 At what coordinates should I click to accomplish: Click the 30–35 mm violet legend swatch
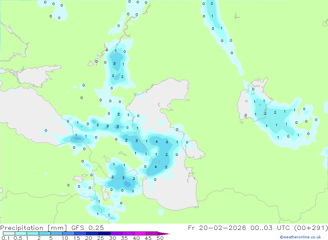pyautogui.click(x=116, y=233)
